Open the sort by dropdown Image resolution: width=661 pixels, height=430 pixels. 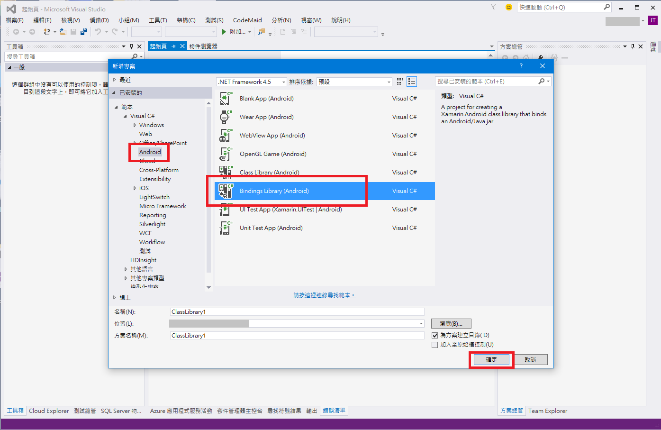click(354, 82)
